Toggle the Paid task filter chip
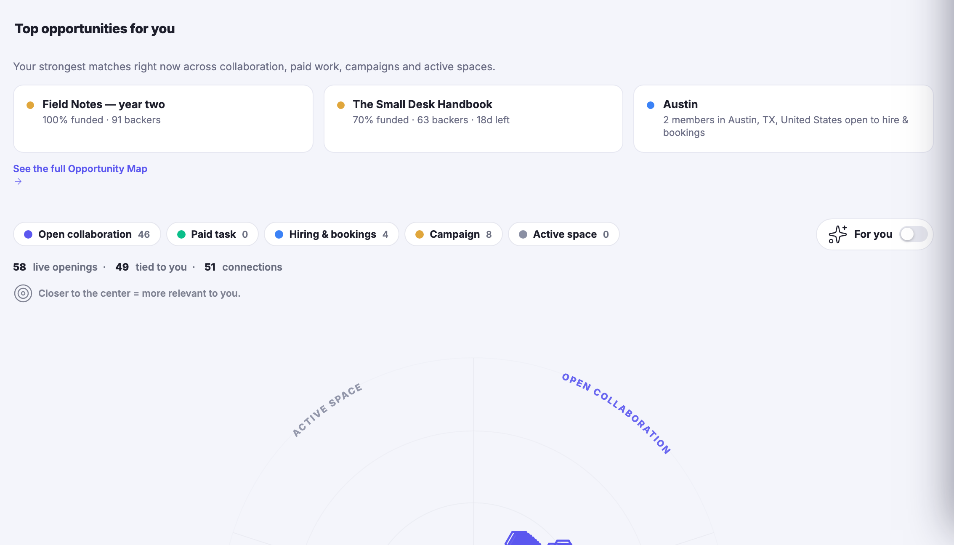Screen dimensions: 954x545 coord(213,234)
